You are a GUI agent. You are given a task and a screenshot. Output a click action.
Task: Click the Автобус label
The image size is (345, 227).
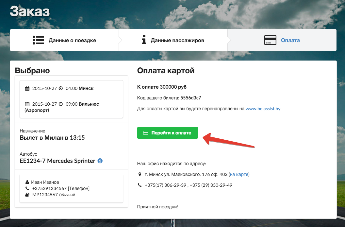(x=28, y=154)
